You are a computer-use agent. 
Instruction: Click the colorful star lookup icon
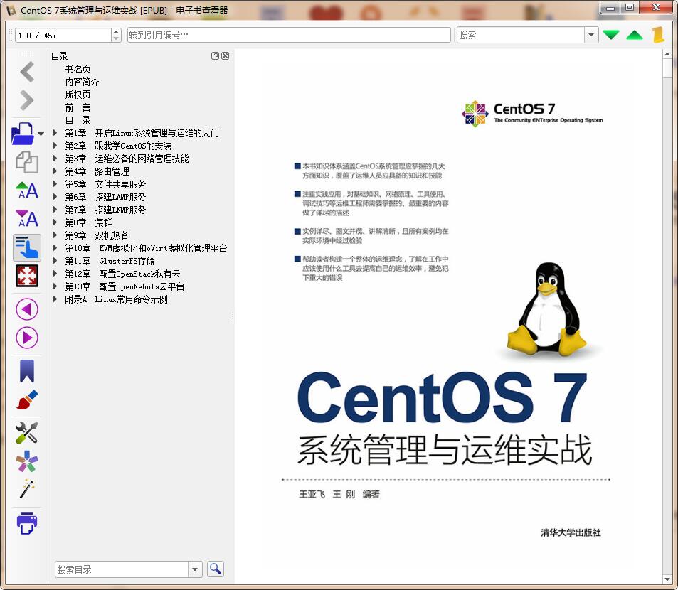[x=27, y=461]
